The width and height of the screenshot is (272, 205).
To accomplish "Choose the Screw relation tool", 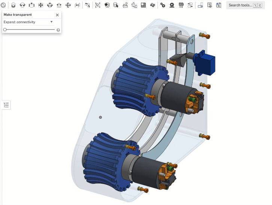I will 181,5.
